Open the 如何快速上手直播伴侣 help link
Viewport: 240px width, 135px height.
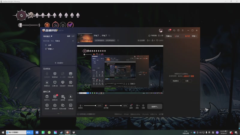pos(86,114)
